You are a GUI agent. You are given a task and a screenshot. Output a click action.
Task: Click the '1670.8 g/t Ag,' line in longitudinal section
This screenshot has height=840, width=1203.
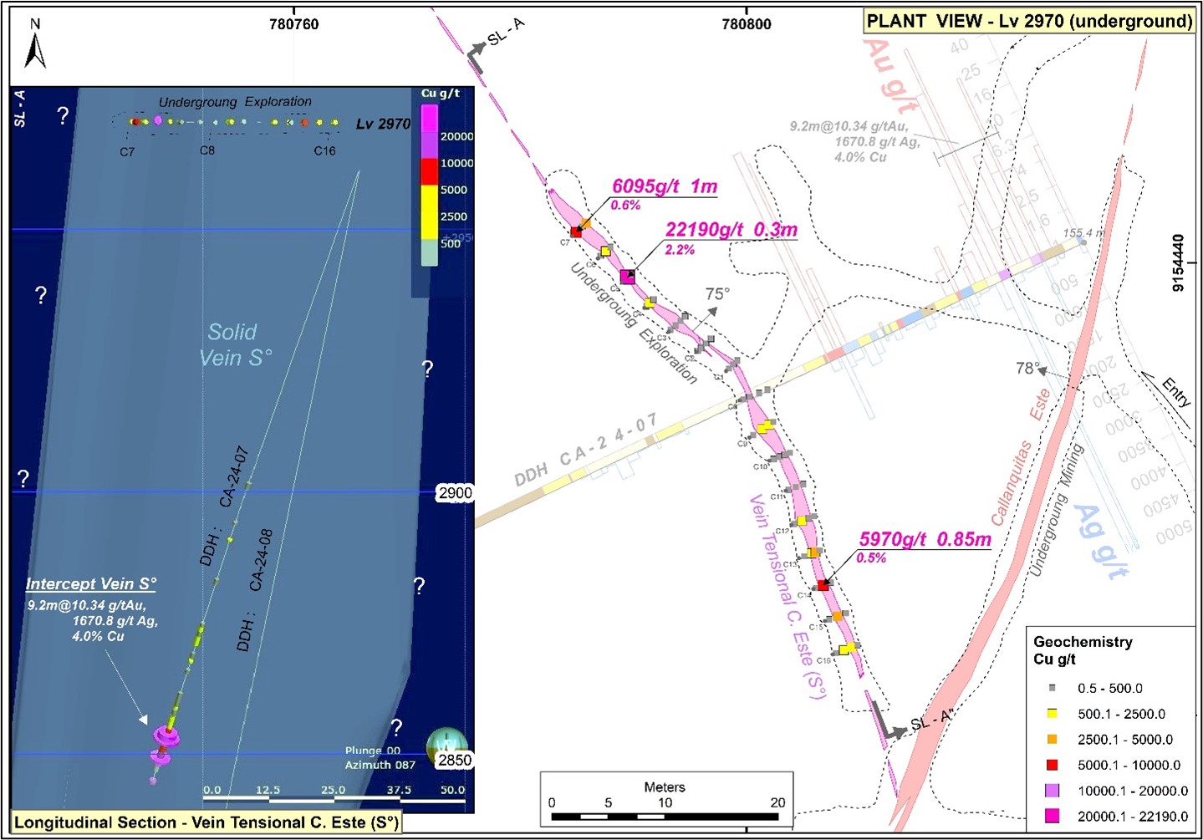click(x=115, y=621)
